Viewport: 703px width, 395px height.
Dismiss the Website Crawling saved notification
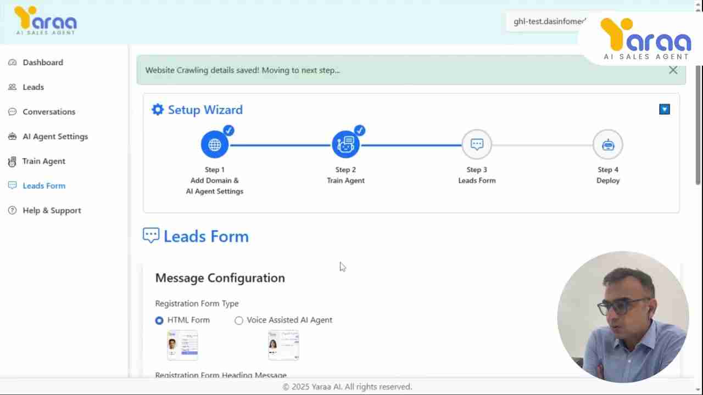tap(673, 70)
